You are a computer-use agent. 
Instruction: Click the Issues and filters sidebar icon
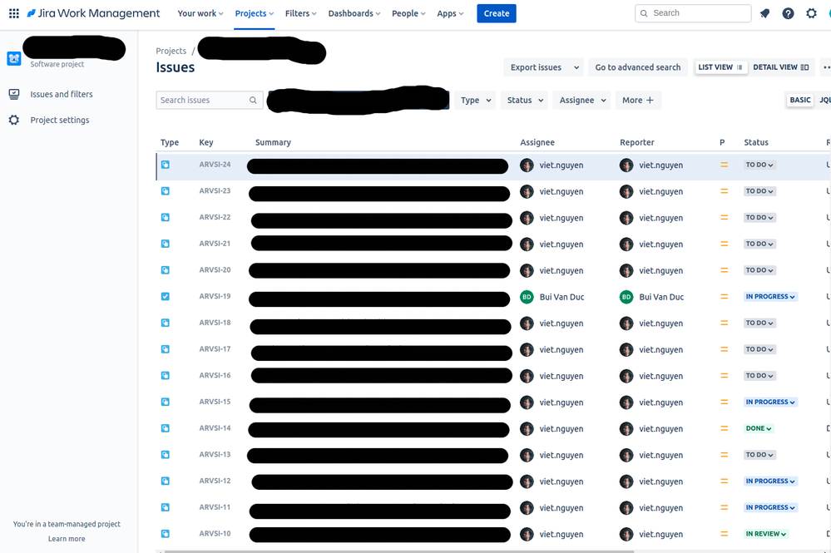14,94
